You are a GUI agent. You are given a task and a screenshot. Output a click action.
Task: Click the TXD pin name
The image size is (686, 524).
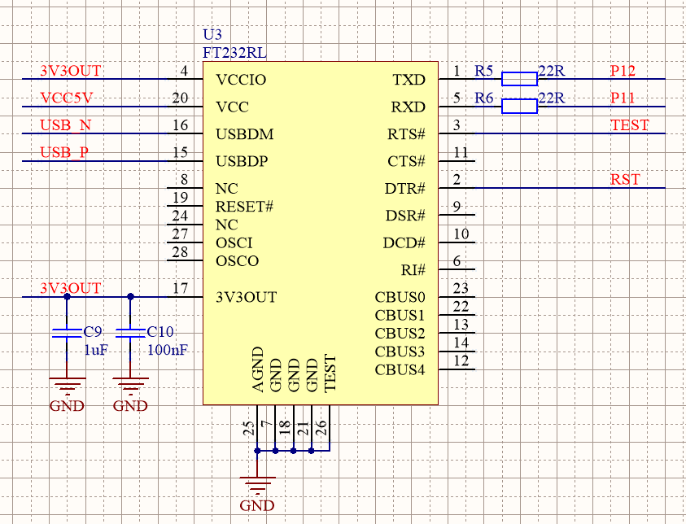[409, 80]
